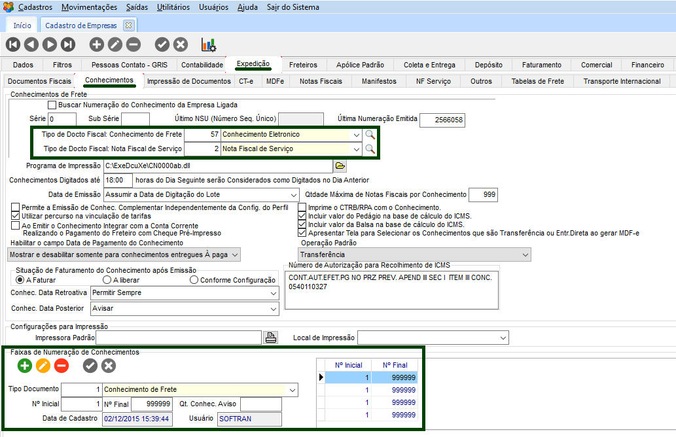Click the pencil edit icon in top toolbar

[x=115, y=44]
